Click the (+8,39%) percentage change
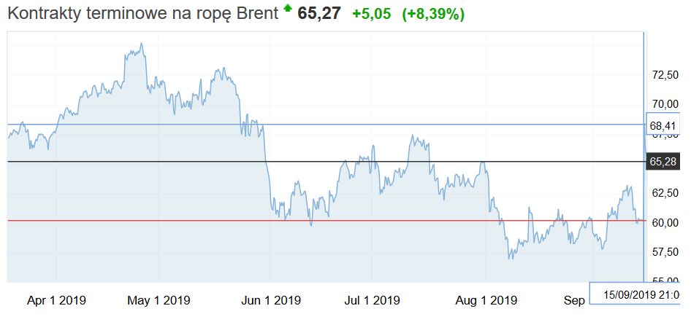The height and width of the screenshot is (322, 691). [x=433, y=15]
